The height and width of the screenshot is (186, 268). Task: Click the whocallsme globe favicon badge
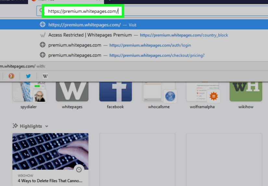click(170, 96)
